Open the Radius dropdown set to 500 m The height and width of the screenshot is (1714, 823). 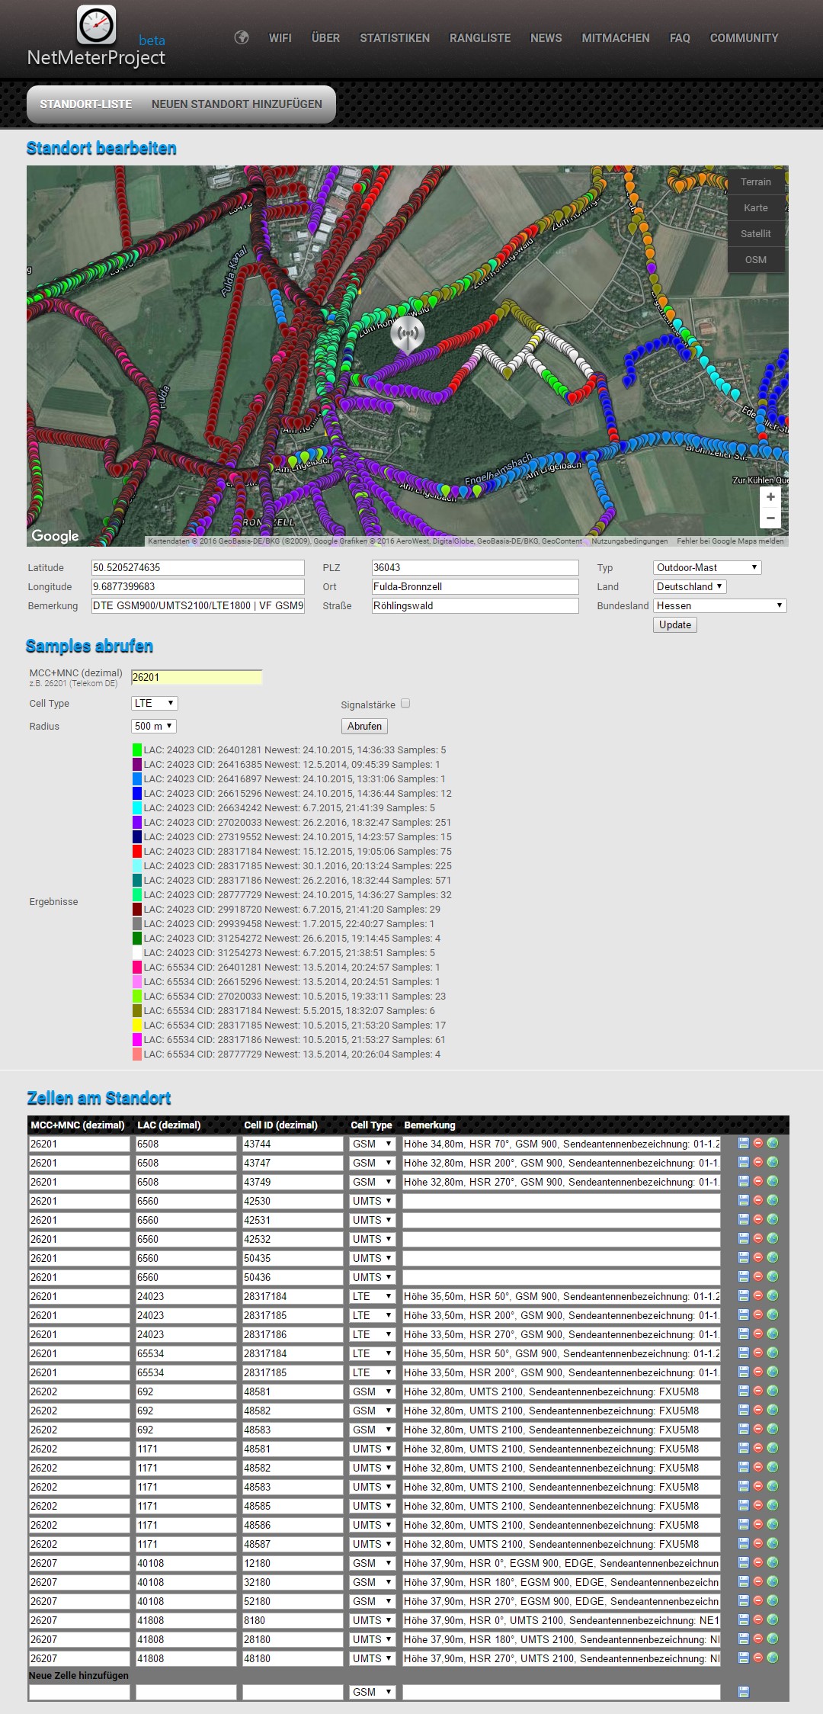154,726
